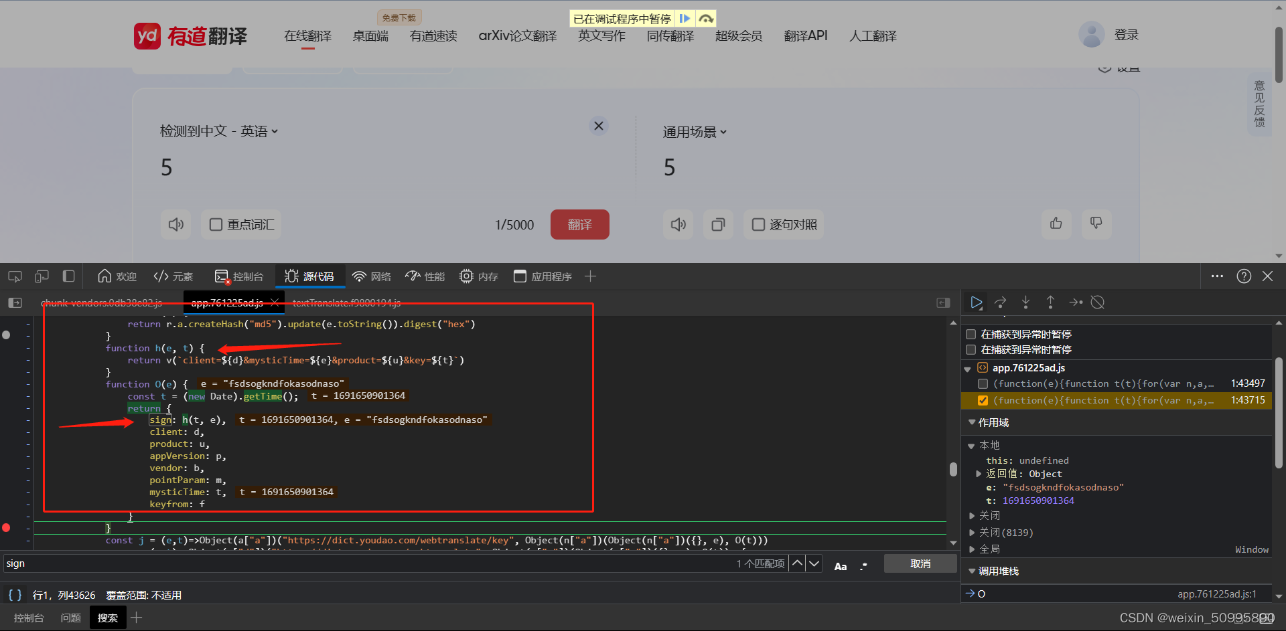Viewport: 1286px width, 631px height.
Task: Expand the 全局 scope
Action: (x=972, y=549)
